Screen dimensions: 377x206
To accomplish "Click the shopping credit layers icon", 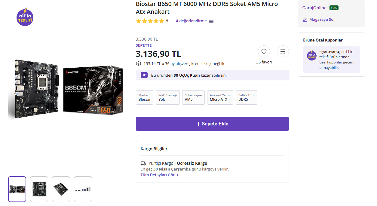I will tap(139, 63).
